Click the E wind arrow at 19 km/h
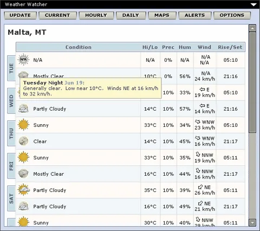The image size is (260, 231). 202,89
